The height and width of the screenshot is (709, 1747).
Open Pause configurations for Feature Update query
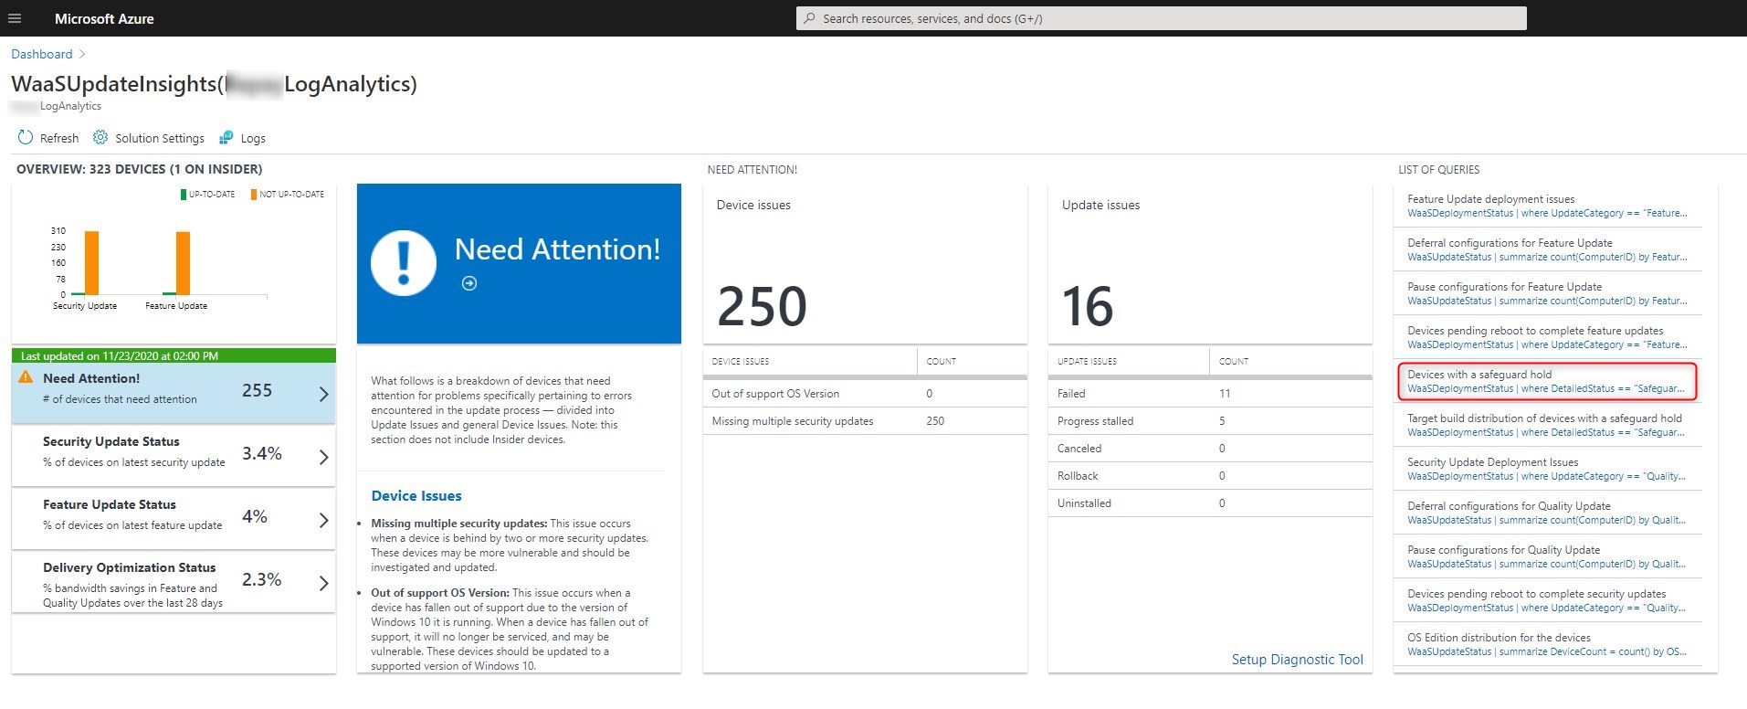pos(1547,293)
